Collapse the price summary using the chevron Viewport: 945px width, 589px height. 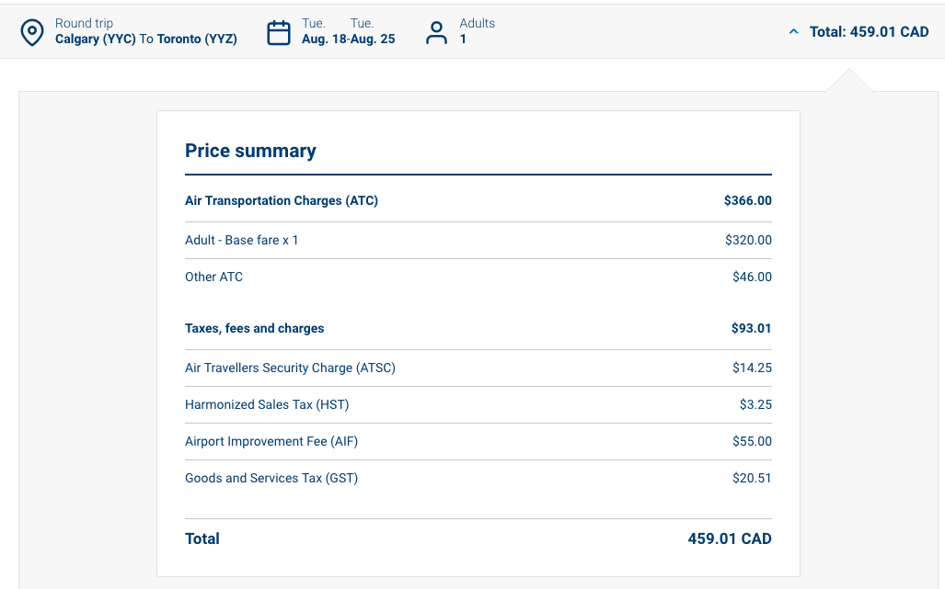793,32
